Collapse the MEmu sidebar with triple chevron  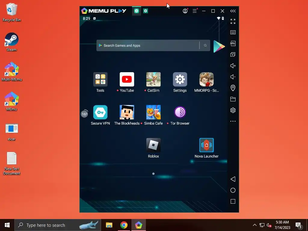pos(233,11)
